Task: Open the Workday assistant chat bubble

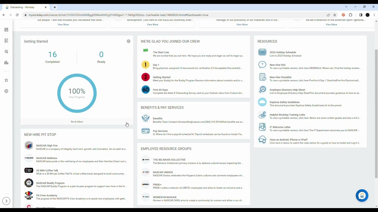Action: pos(362,196)
